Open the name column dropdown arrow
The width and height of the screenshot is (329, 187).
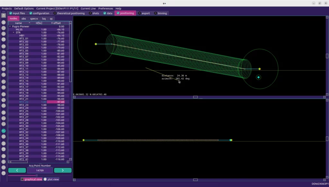pyautogui.click(x=29, y=23)
